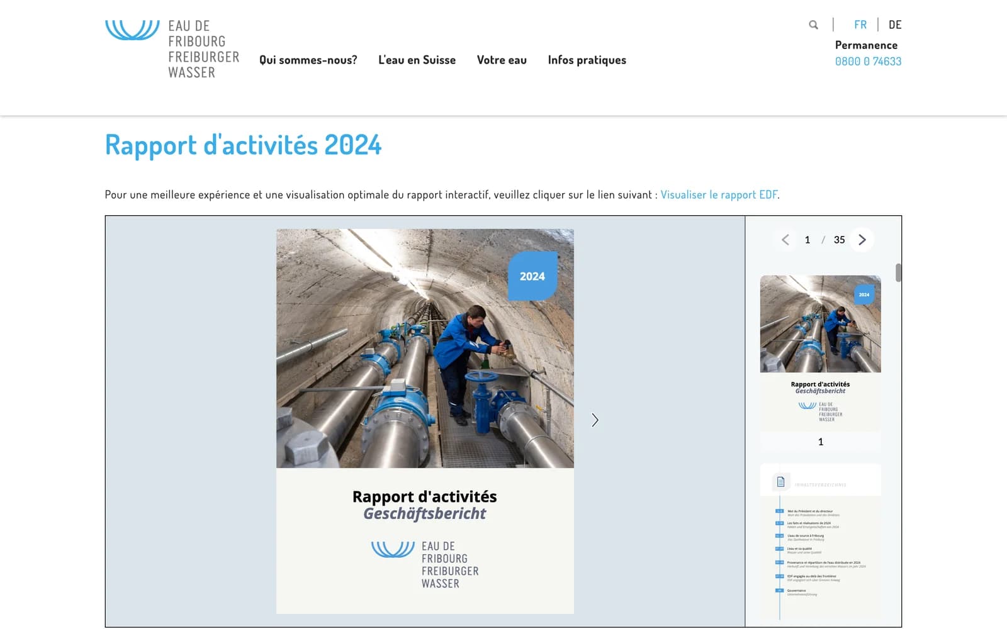
Task: Open the Infos pratiques menu
Action: point(587,60)
